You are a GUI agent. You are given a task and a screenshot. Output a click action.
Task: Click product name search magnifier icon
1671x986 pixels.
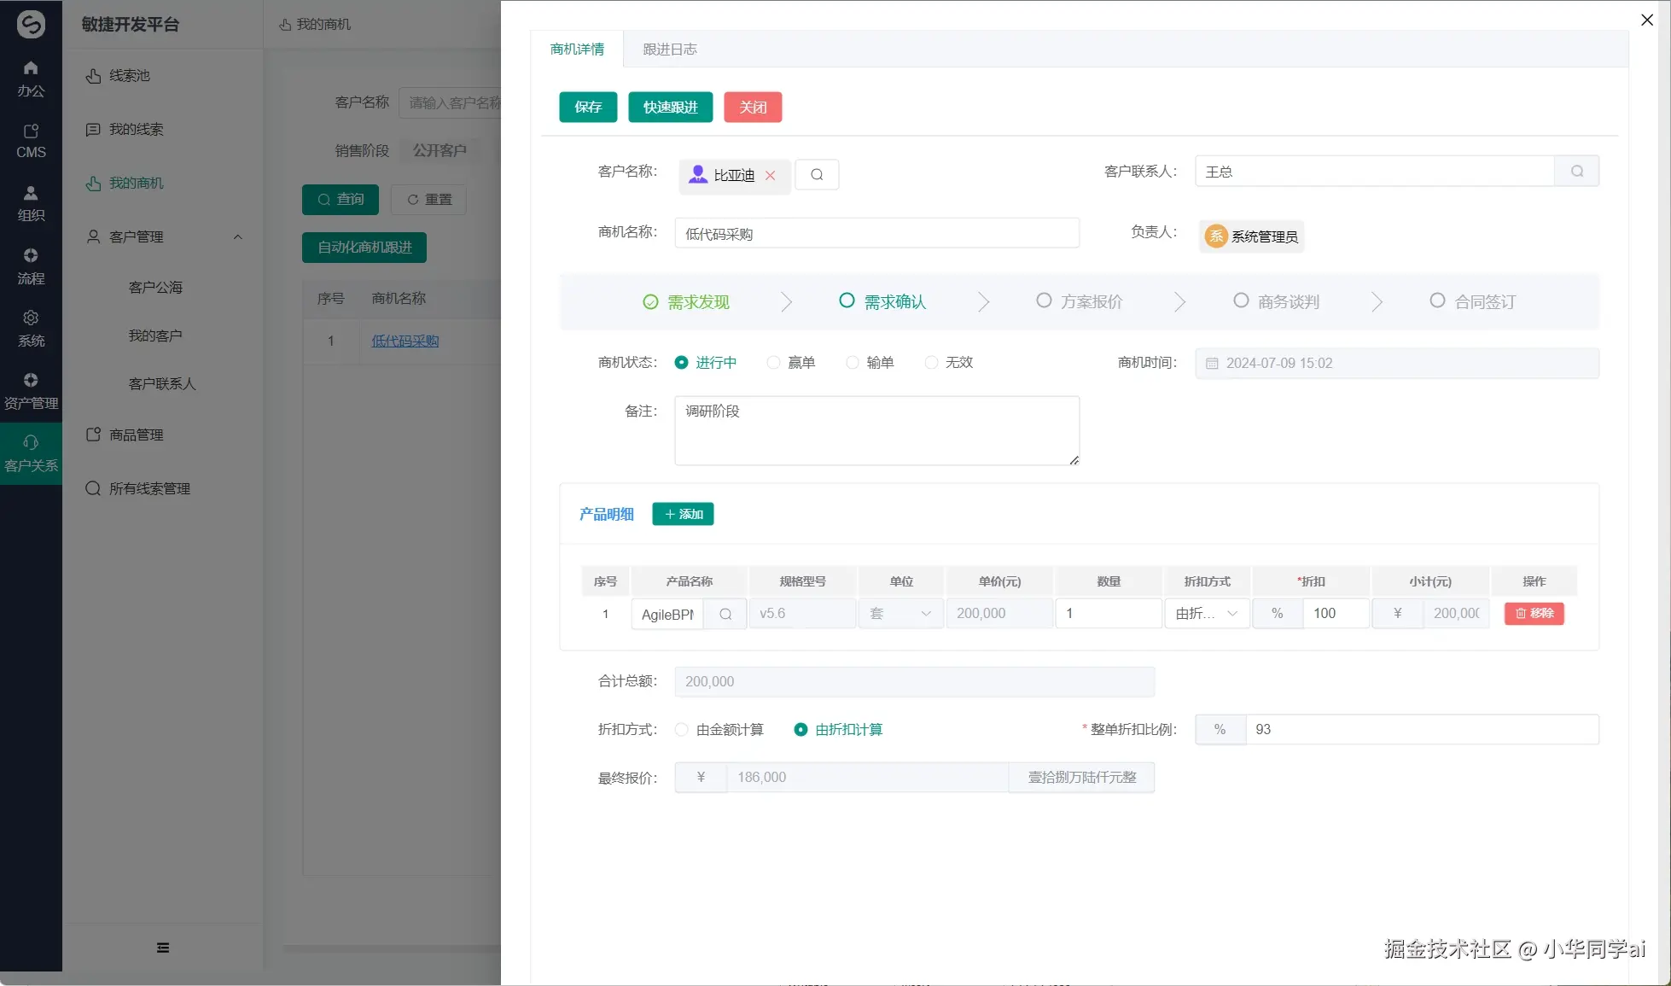(x=725, y=614)
